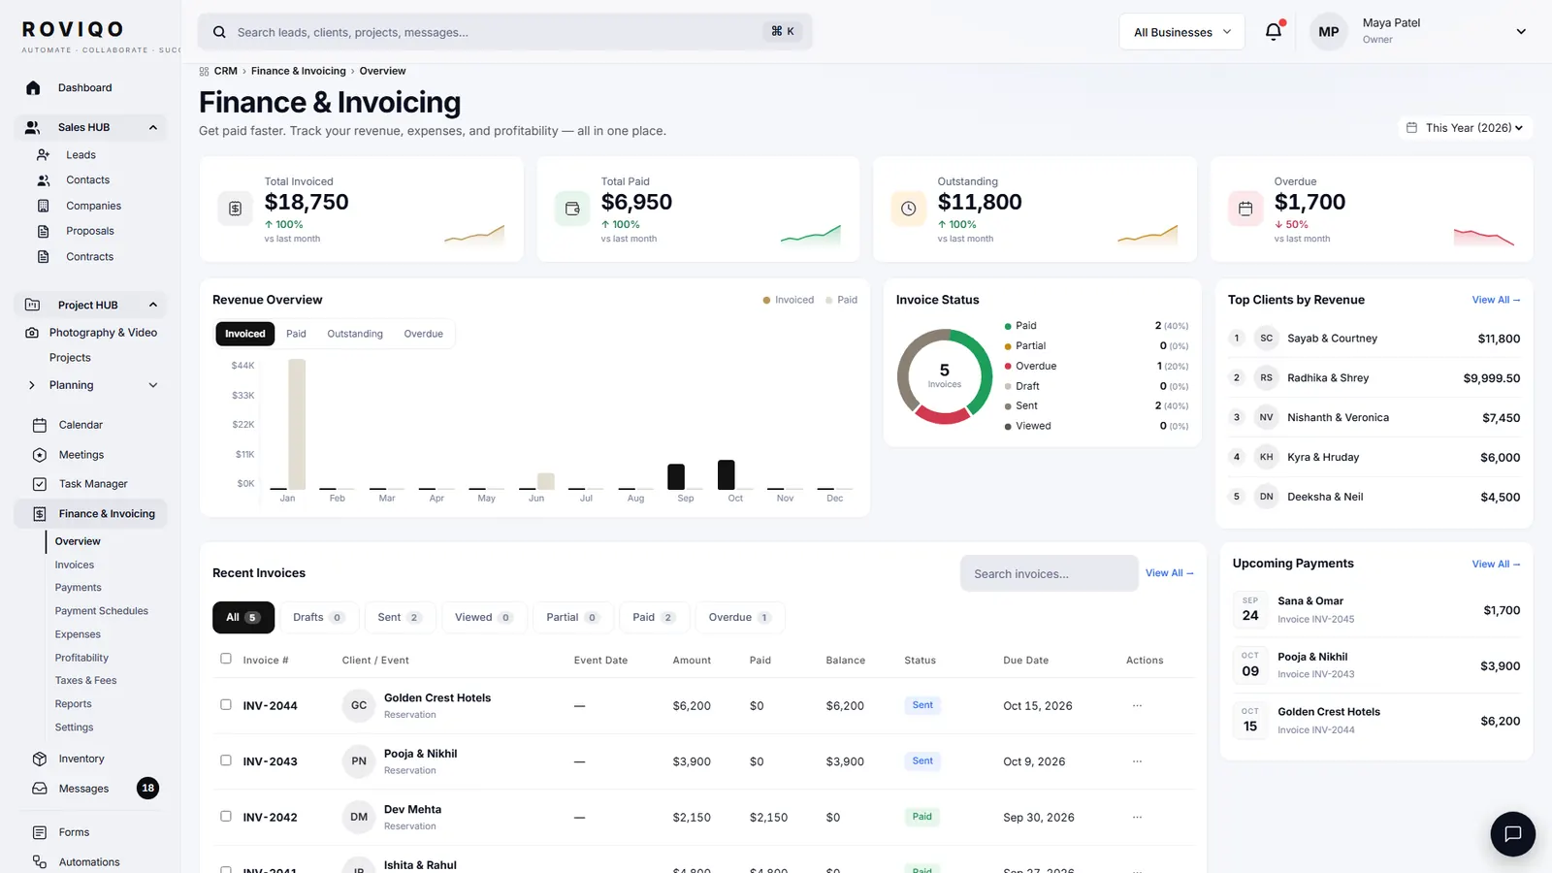Click the Task Manager checkbox icon
Image resolution: width=1552 pixels, height=873 pixels.
click(40, 484)
